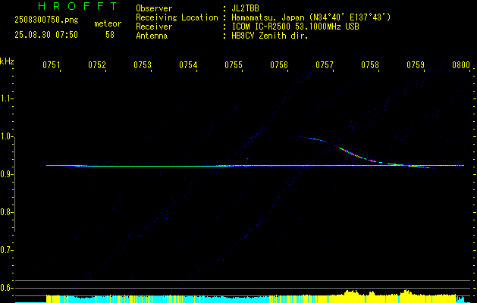Click the HB9CV Zenith dir. text

click(270, 36)
